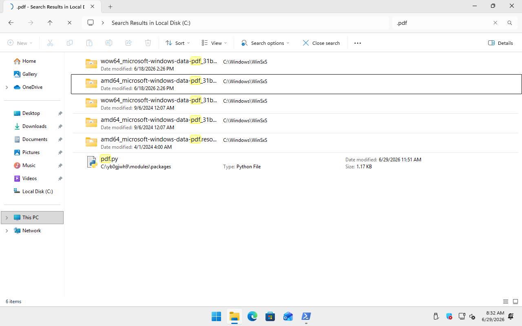Open Microsoft Store from taskbar
Viewport: 522px width, 326px height.
(270, 316)
